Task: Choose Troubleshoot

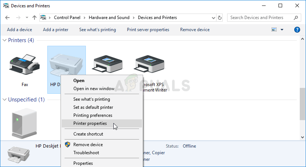Action: point(102,153)
